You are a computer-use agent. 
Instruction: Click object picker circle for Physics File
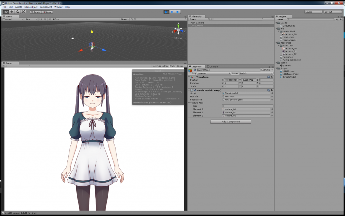[272, 99]
